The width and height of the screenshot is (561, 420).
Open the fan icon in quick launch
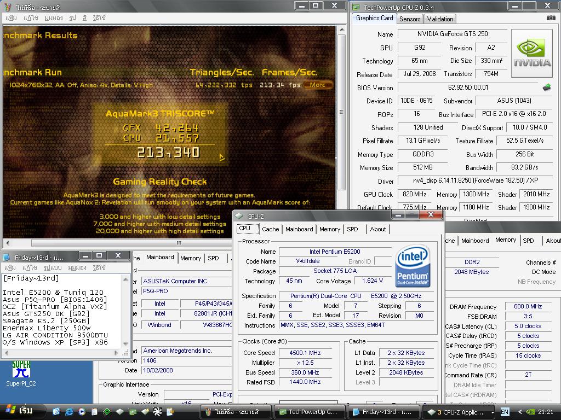click(157, 412)
